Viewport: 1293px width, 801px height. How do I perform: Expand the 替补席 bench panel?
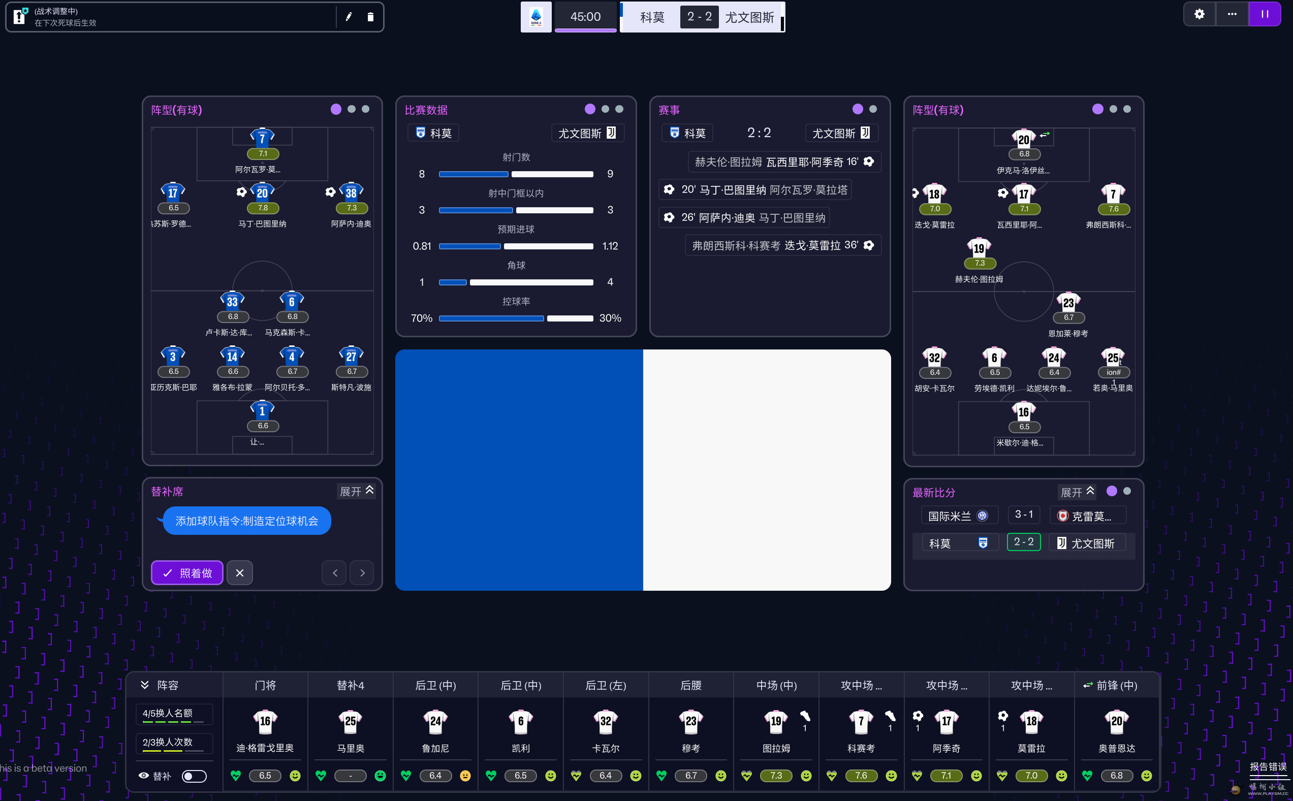pos(357,491)
